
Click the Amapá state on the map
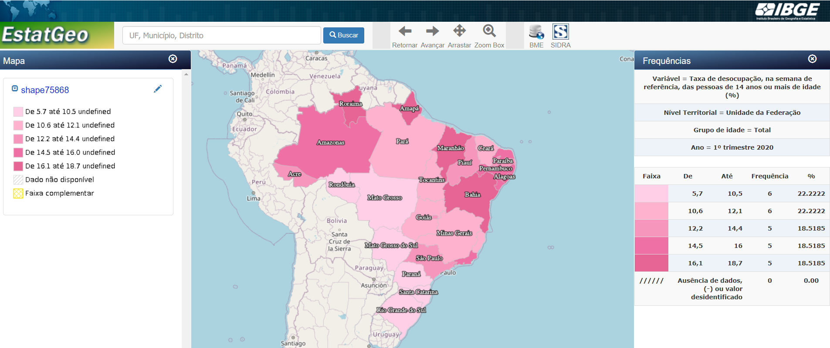click(409, 108)
